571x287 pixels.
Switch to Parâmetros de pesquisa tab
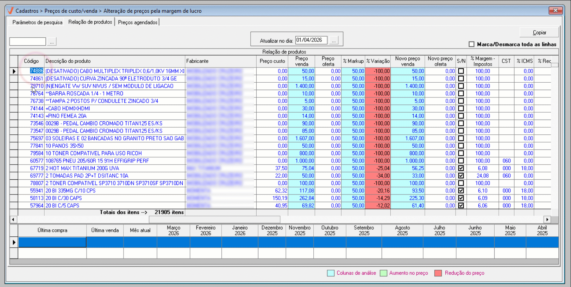coord(37,22)
